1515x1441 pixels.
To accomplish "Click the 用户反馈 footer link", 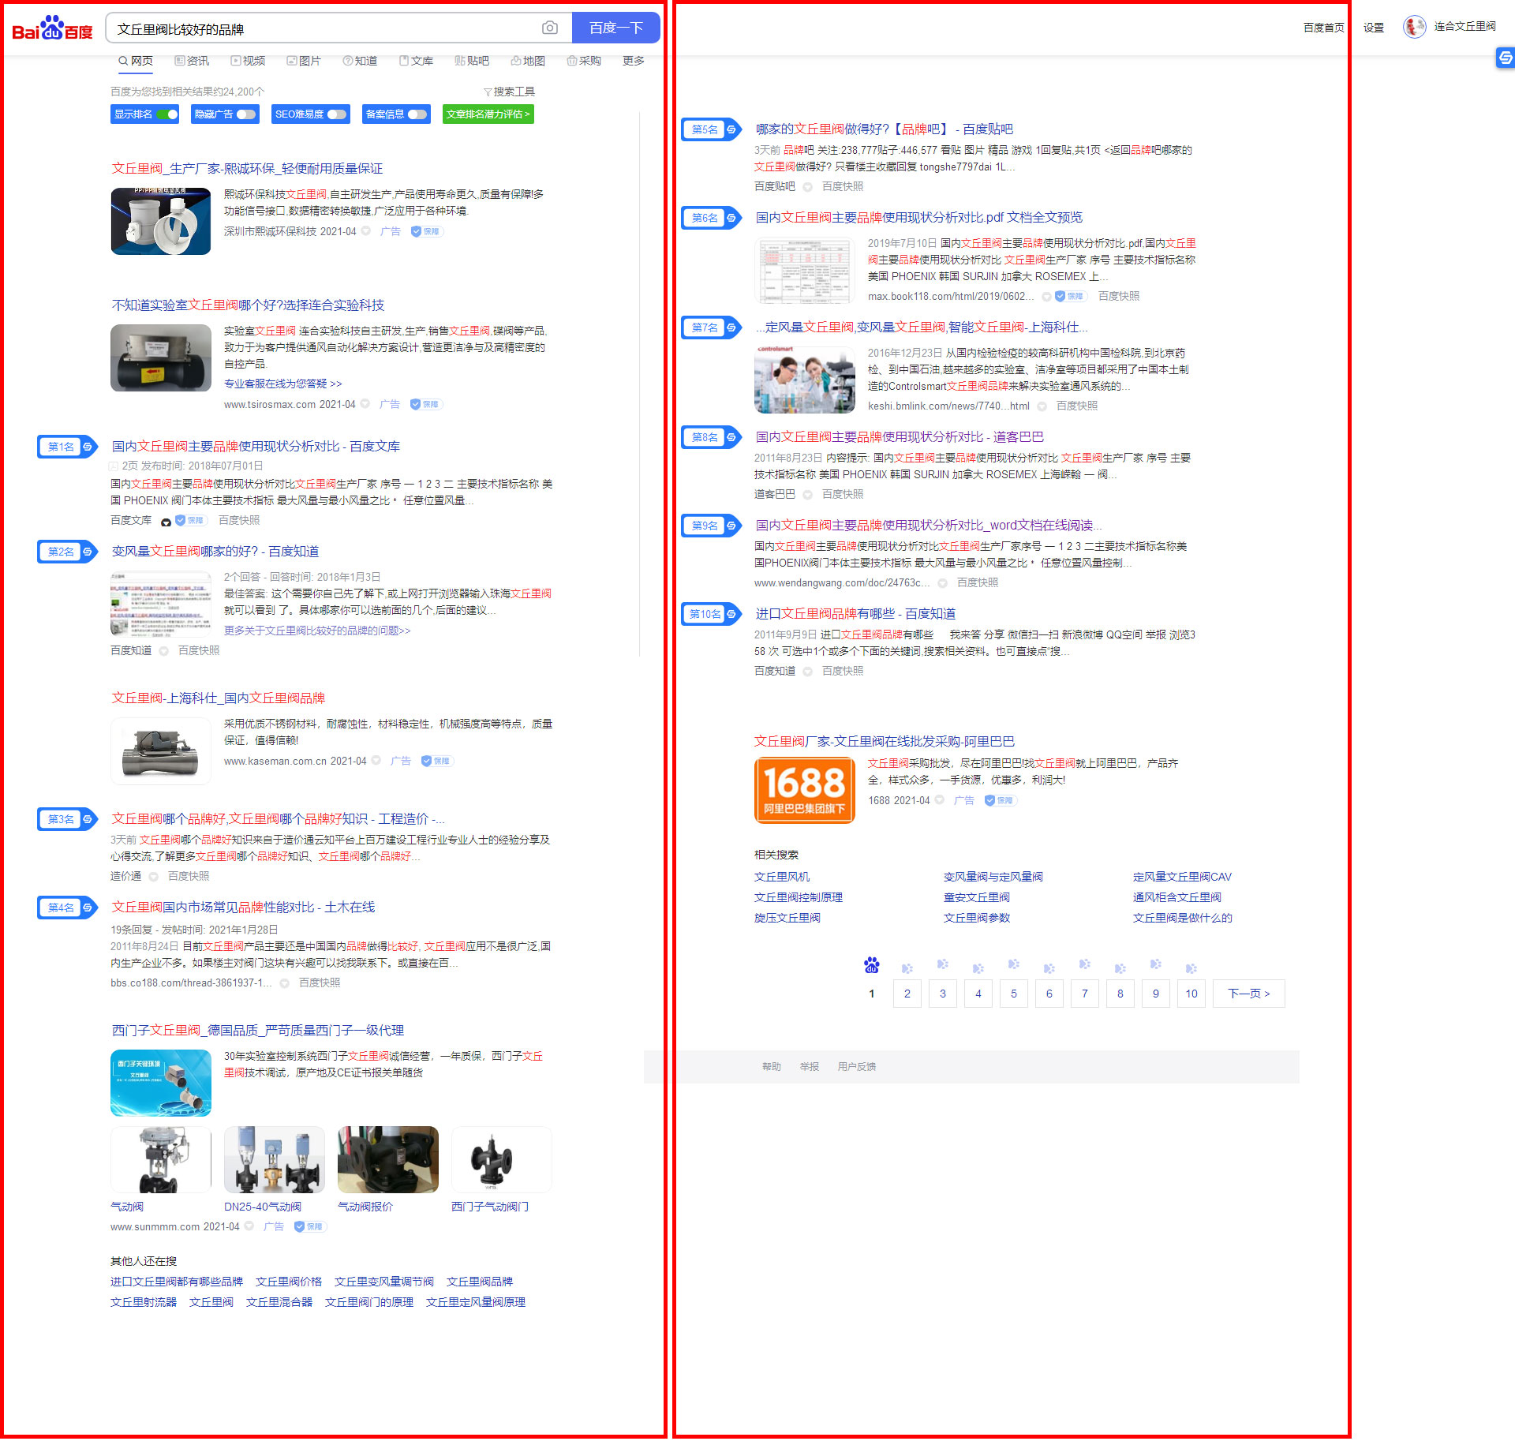I will click(x=857, y=1067).
